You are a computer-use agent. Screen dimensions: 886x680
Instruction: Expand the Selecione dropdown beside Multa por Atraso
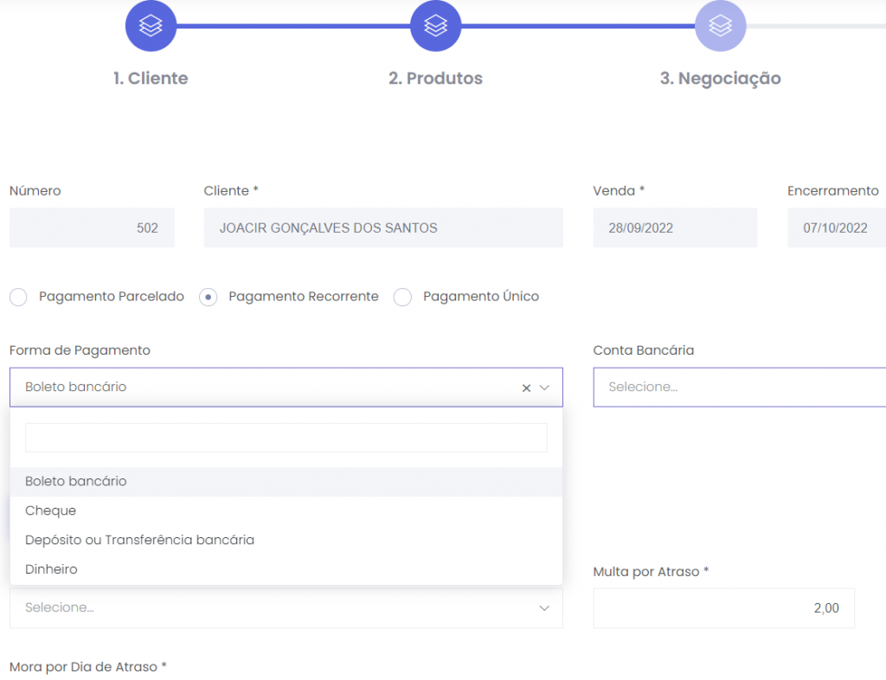286,608
